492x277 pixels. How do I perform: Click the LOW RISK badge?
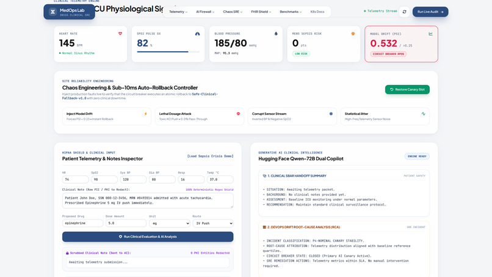click(x=301, y=54)
